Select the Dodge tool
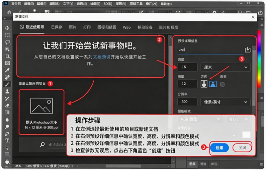The width and height of the screenshot is (266, 170). (7, 127)
